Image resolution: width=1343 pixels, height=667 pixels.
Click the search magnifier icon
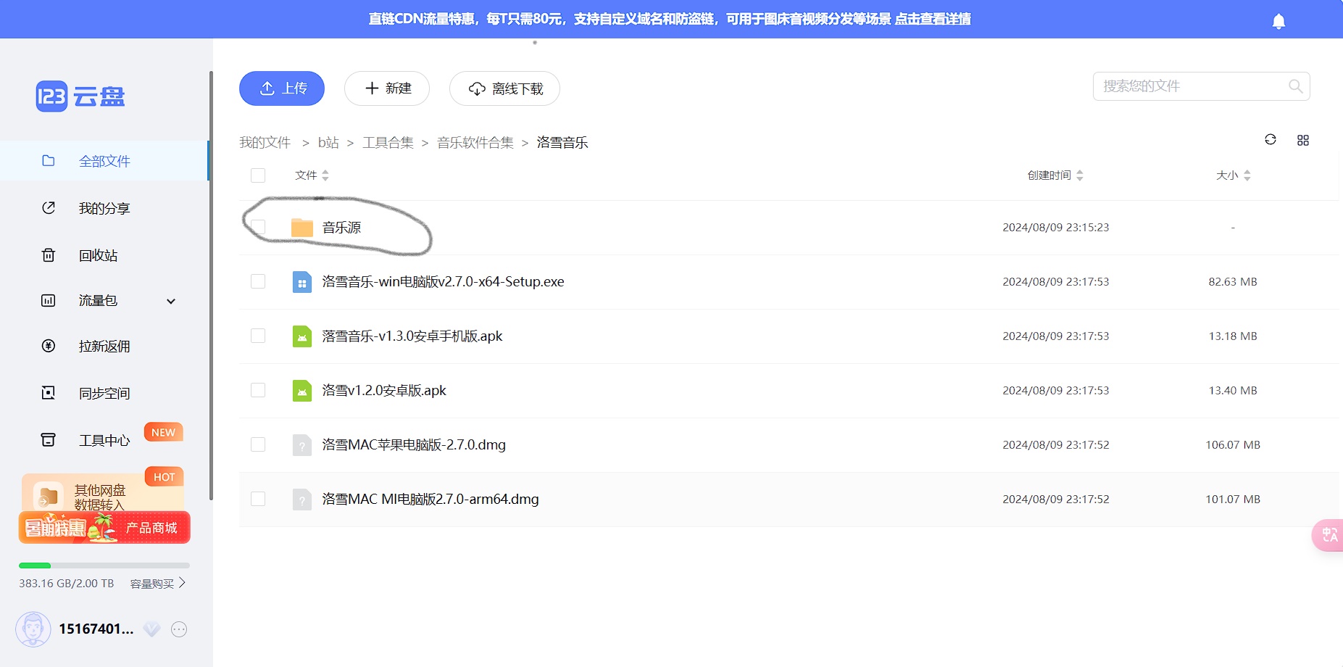pos(1295,86)
